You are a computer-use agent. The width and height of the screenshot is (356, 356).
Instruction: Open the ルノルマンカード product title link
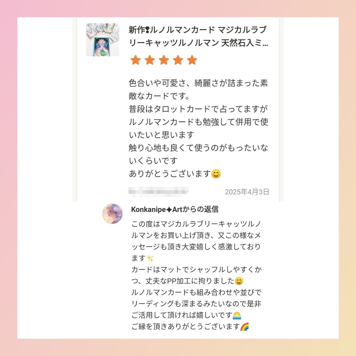pos(198,36)
